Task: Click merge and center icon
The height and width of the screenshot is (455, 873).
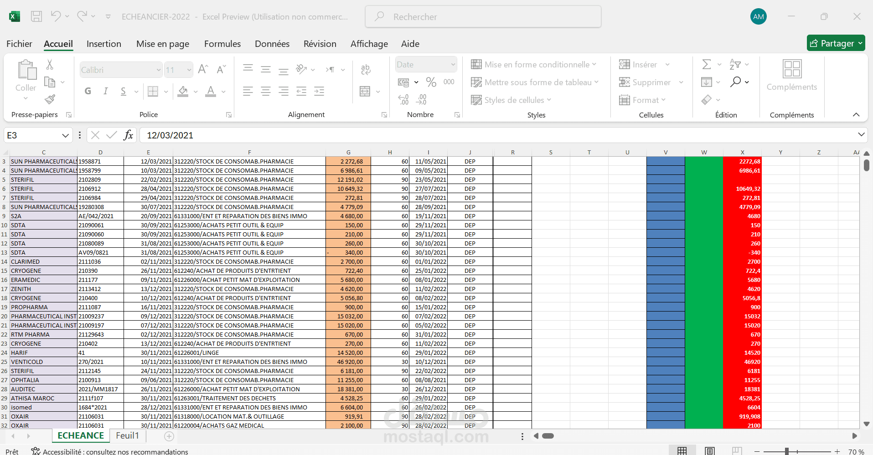Action: coord(365,91)
